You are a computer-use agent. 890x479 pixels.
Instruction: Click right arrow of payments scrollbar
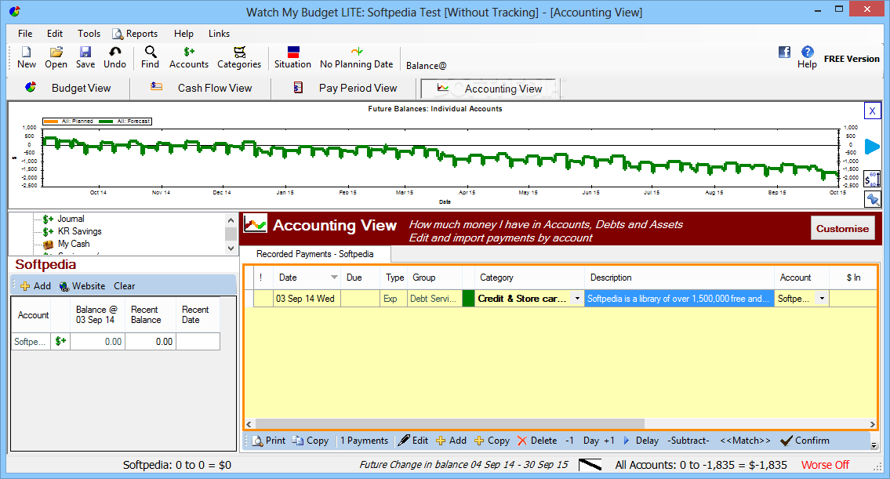pos(873,424)
